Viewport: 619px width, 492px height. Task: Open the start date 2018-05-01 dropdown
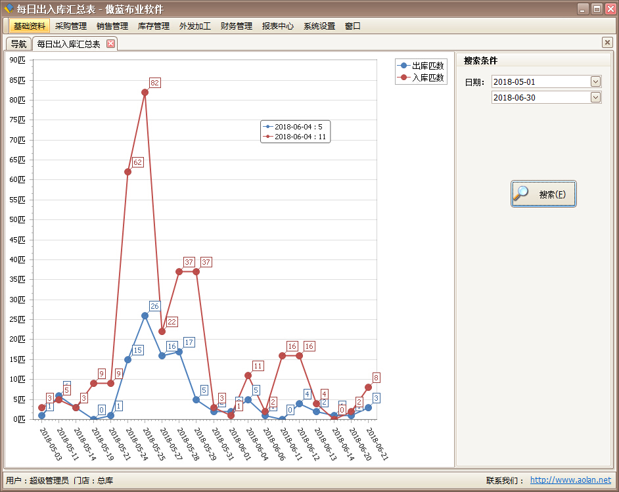coord(595,81)
